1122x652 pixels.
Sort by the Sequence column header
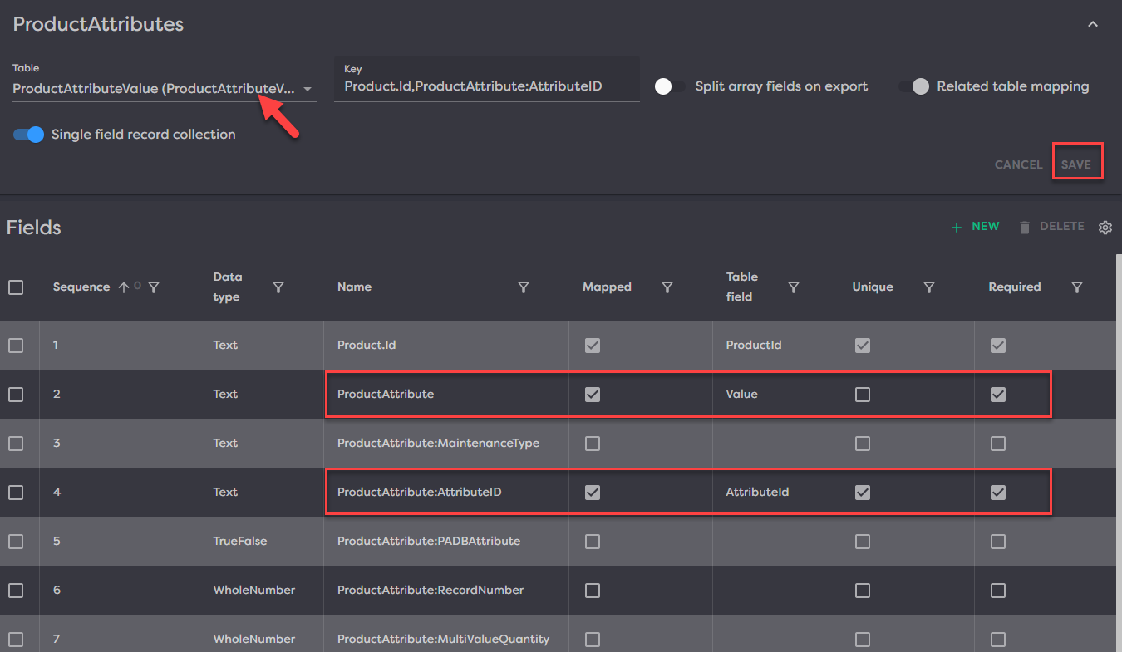(x=81, y=287)
